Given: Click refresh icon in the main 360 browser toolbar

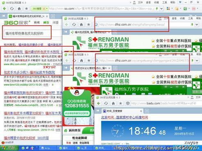Looking at the screenshot, I should [12, 9].
